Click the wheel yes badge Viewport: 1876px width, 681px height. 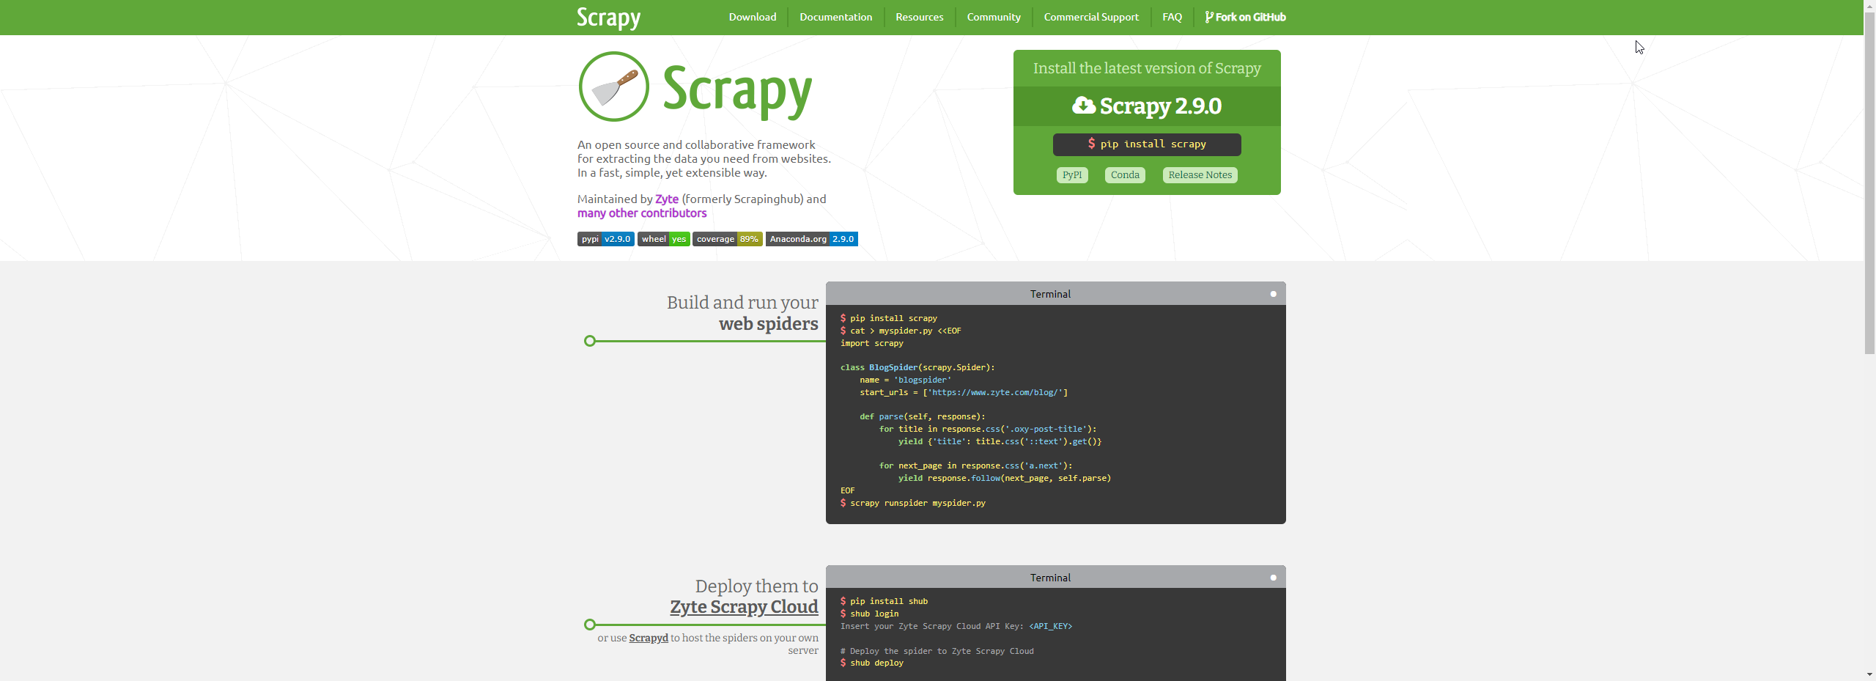click(x=664, y=239)
